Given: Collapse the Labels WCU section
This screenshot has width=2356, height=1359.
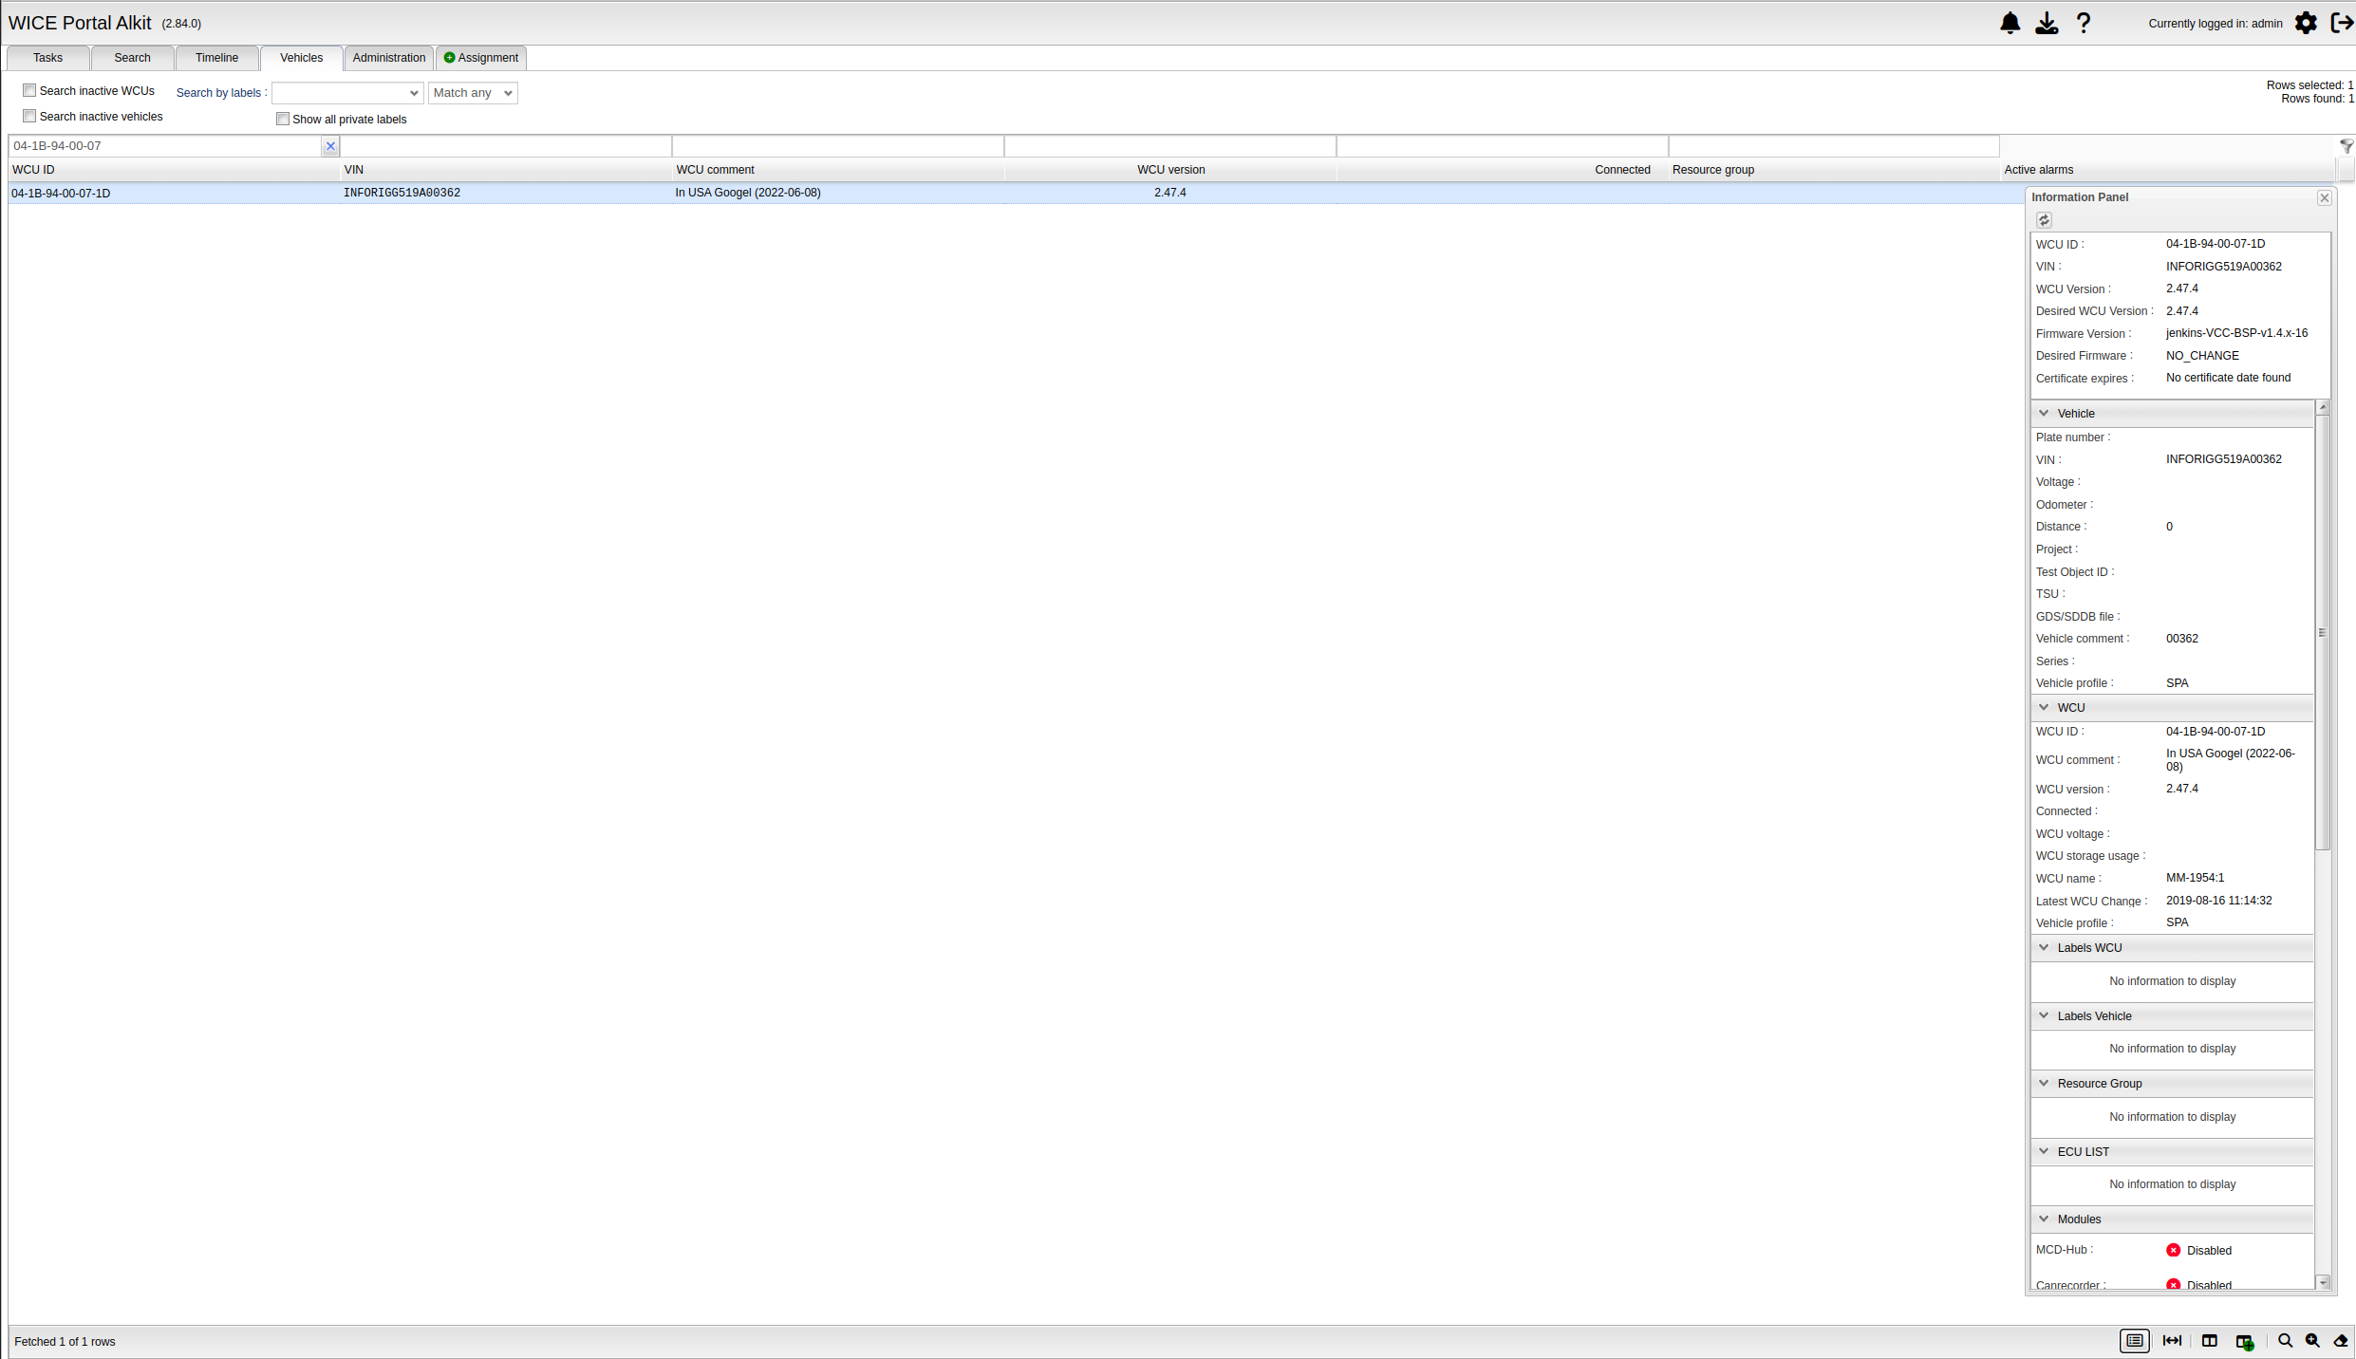Looking at the screenshot, I should tap(2044, 948).
